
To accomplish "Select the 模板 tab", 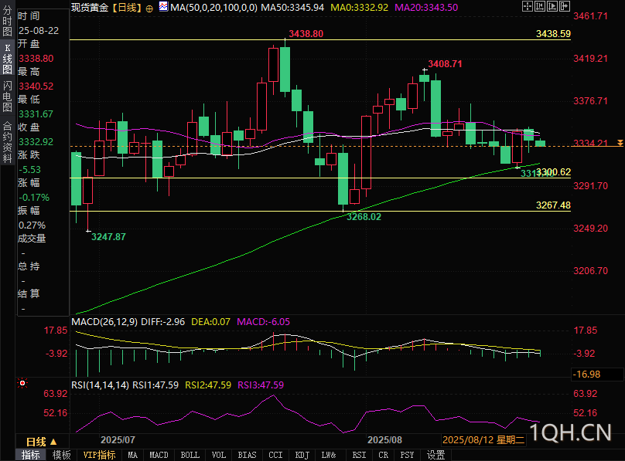I will tap(62, 455).
